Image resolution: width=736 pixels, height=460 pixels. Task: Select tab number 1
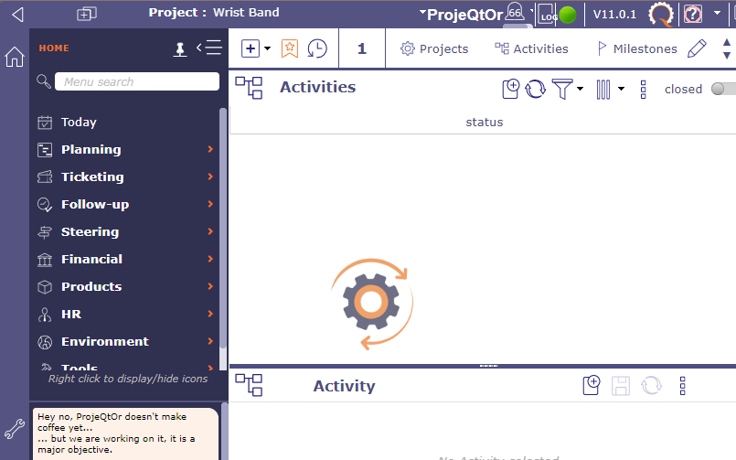pos(362,48)
